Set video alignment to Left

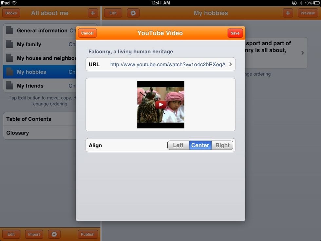click(178, 145)
